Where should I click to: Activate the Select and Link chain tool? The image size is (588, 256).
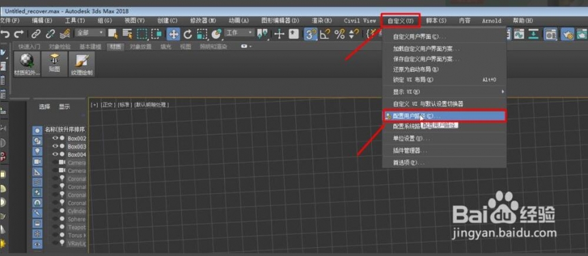point(36,34)
